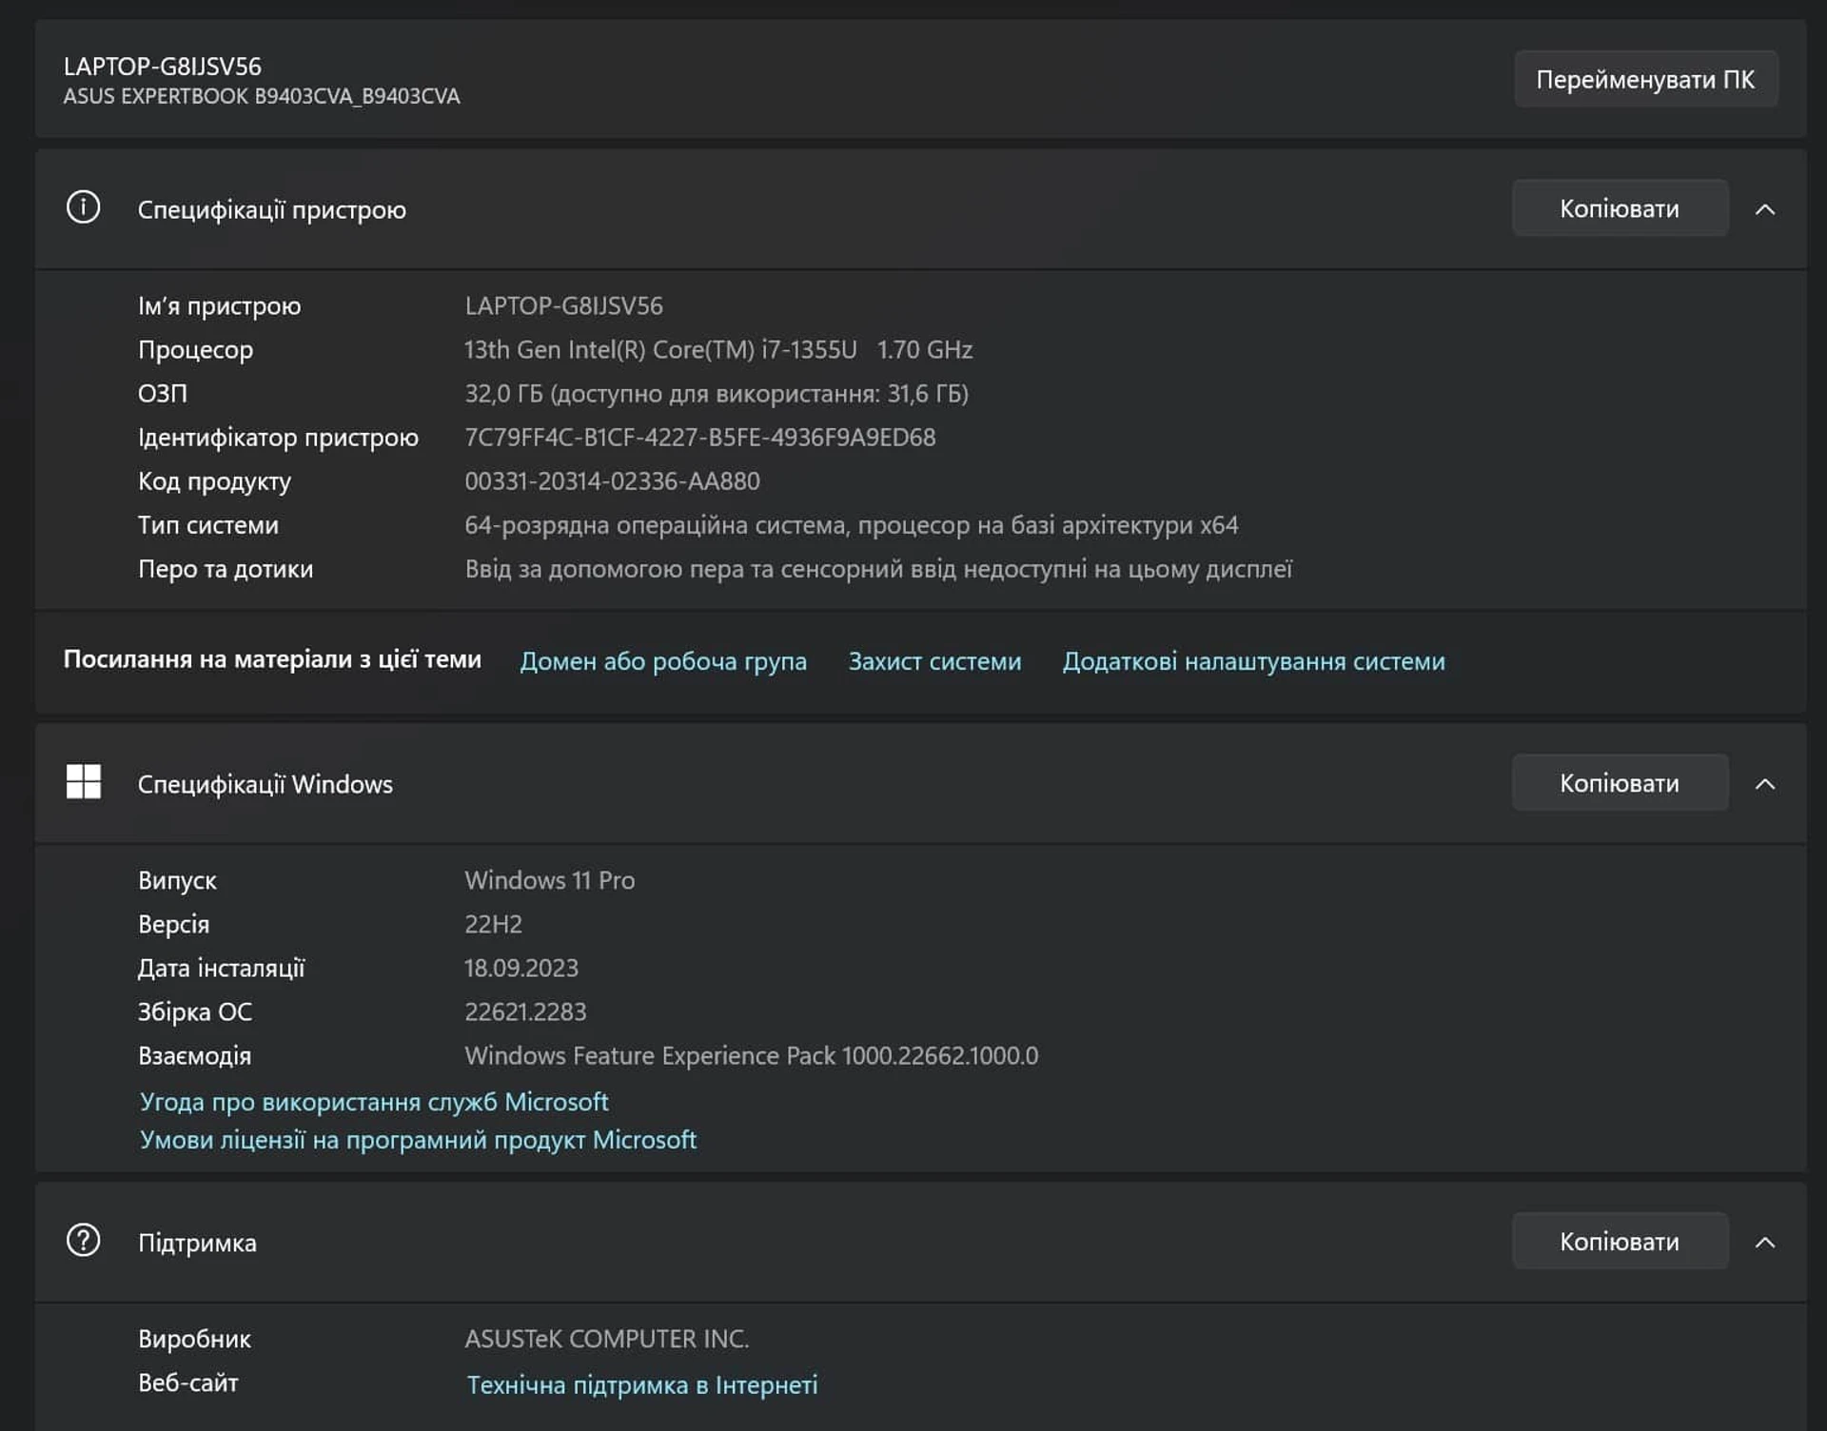Click the Підтримка header title
The image size is (1827, 1431).
(x=197, y=1243)
